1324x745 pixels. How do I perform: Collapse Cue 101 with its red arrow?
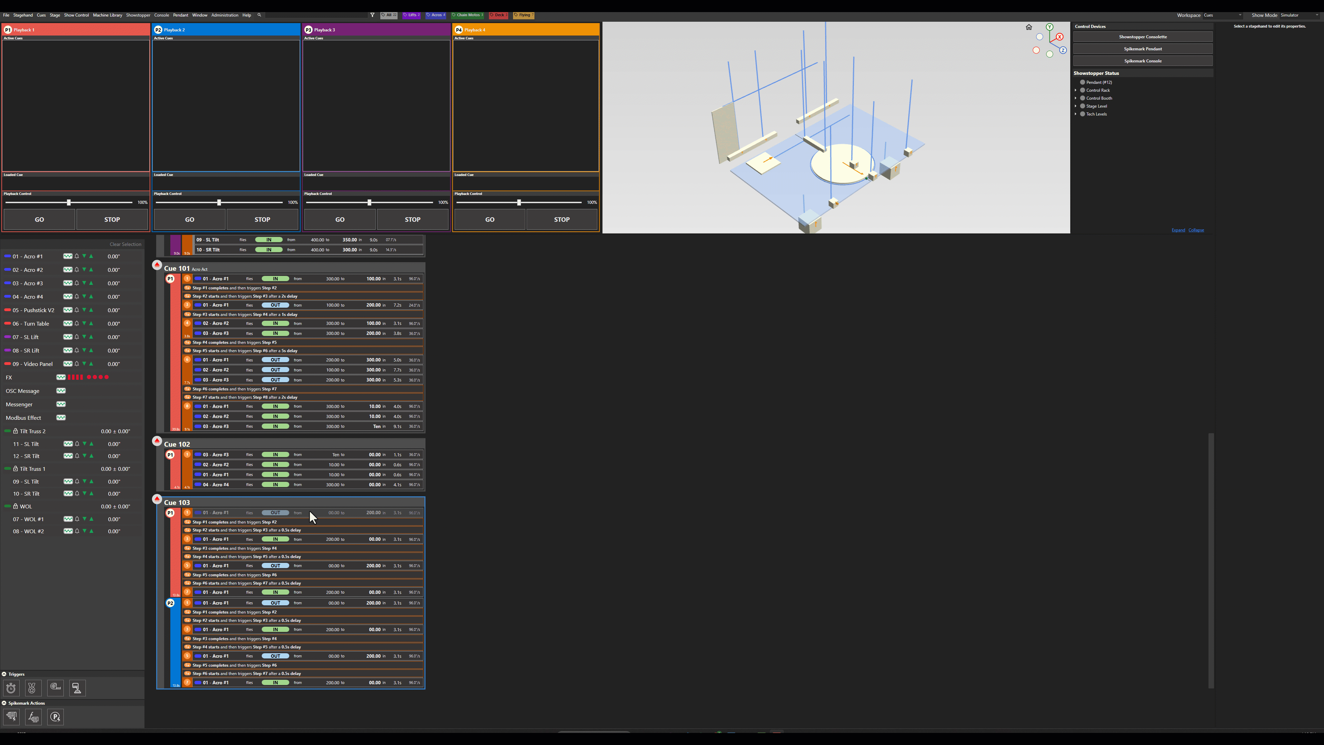[x=157, y=265]
